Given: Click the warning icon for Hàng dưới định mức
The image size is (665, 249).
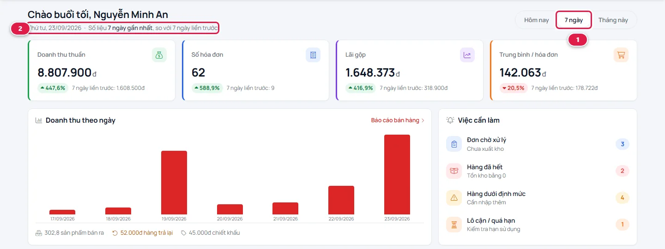Looking at the screenshot, I should [x=454, y=198].
